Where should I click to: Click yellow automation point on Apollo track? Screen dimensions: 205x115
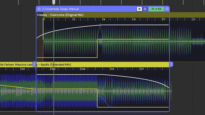pyautogui.click(x=35, y=89)
